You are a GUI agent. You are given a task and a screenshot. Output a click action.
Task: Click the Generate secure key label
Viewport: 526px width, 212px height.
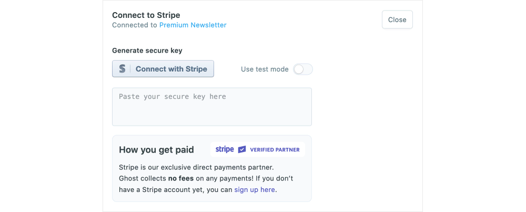point(147,51)
